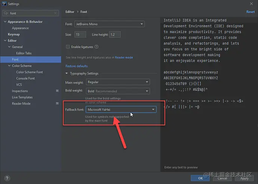Collapse the Color Scheme tree node
This screenshot has width=258, height=184.
(9, 66)
